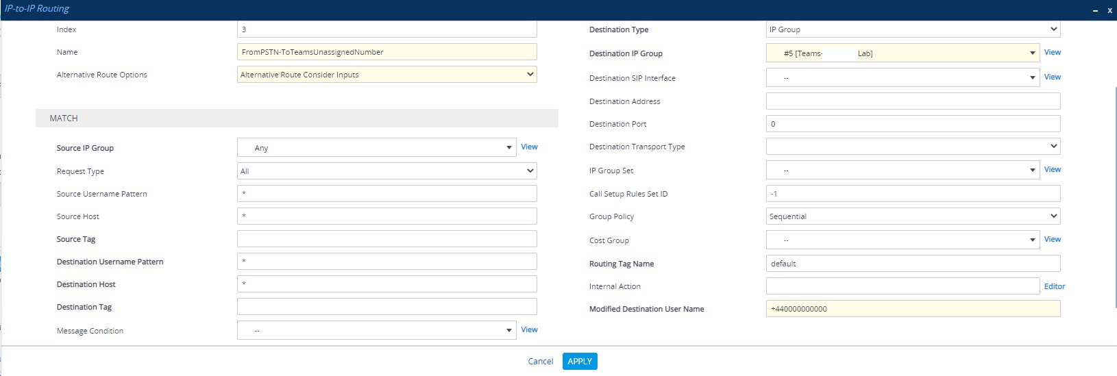The image size is (1117, 376).
Task: Close the IP-to-IP Routing dialog
Action: click(1109, 10)
